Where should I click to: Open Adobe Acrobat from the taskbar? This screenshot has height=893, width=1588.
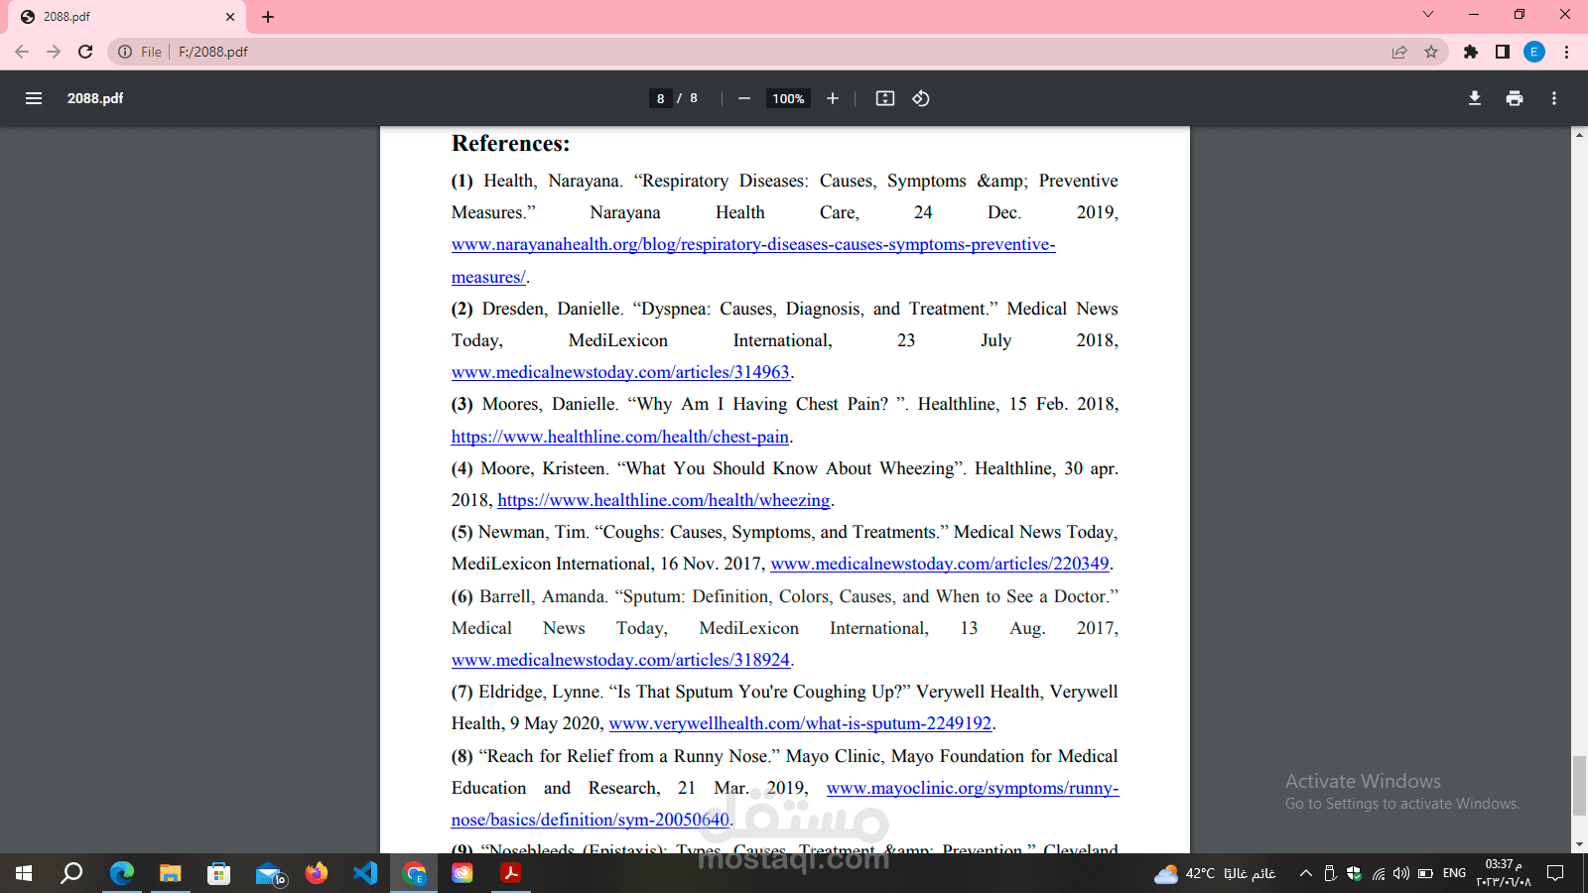click(511, 873)
